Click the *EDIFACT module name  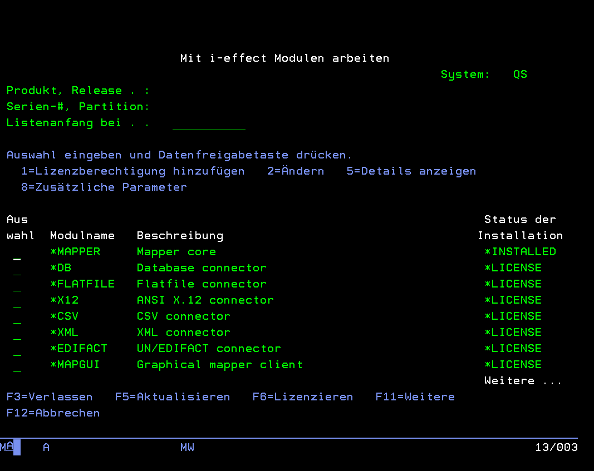[x=78, y=349]
